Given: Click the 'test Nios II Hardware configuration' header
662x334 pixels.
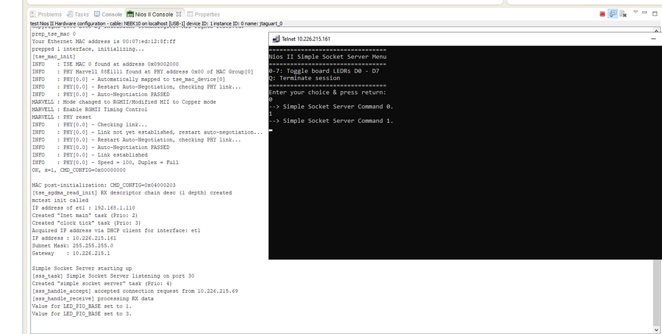Looking at the screenshot, I should coord(156,24).
